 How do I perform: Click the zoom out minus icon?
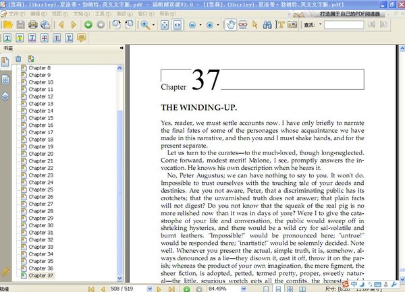tap(192, 25)
